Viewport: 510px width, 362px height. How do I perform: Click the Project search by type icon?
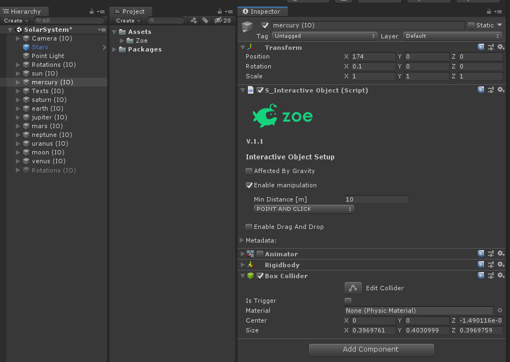[193, 20]
